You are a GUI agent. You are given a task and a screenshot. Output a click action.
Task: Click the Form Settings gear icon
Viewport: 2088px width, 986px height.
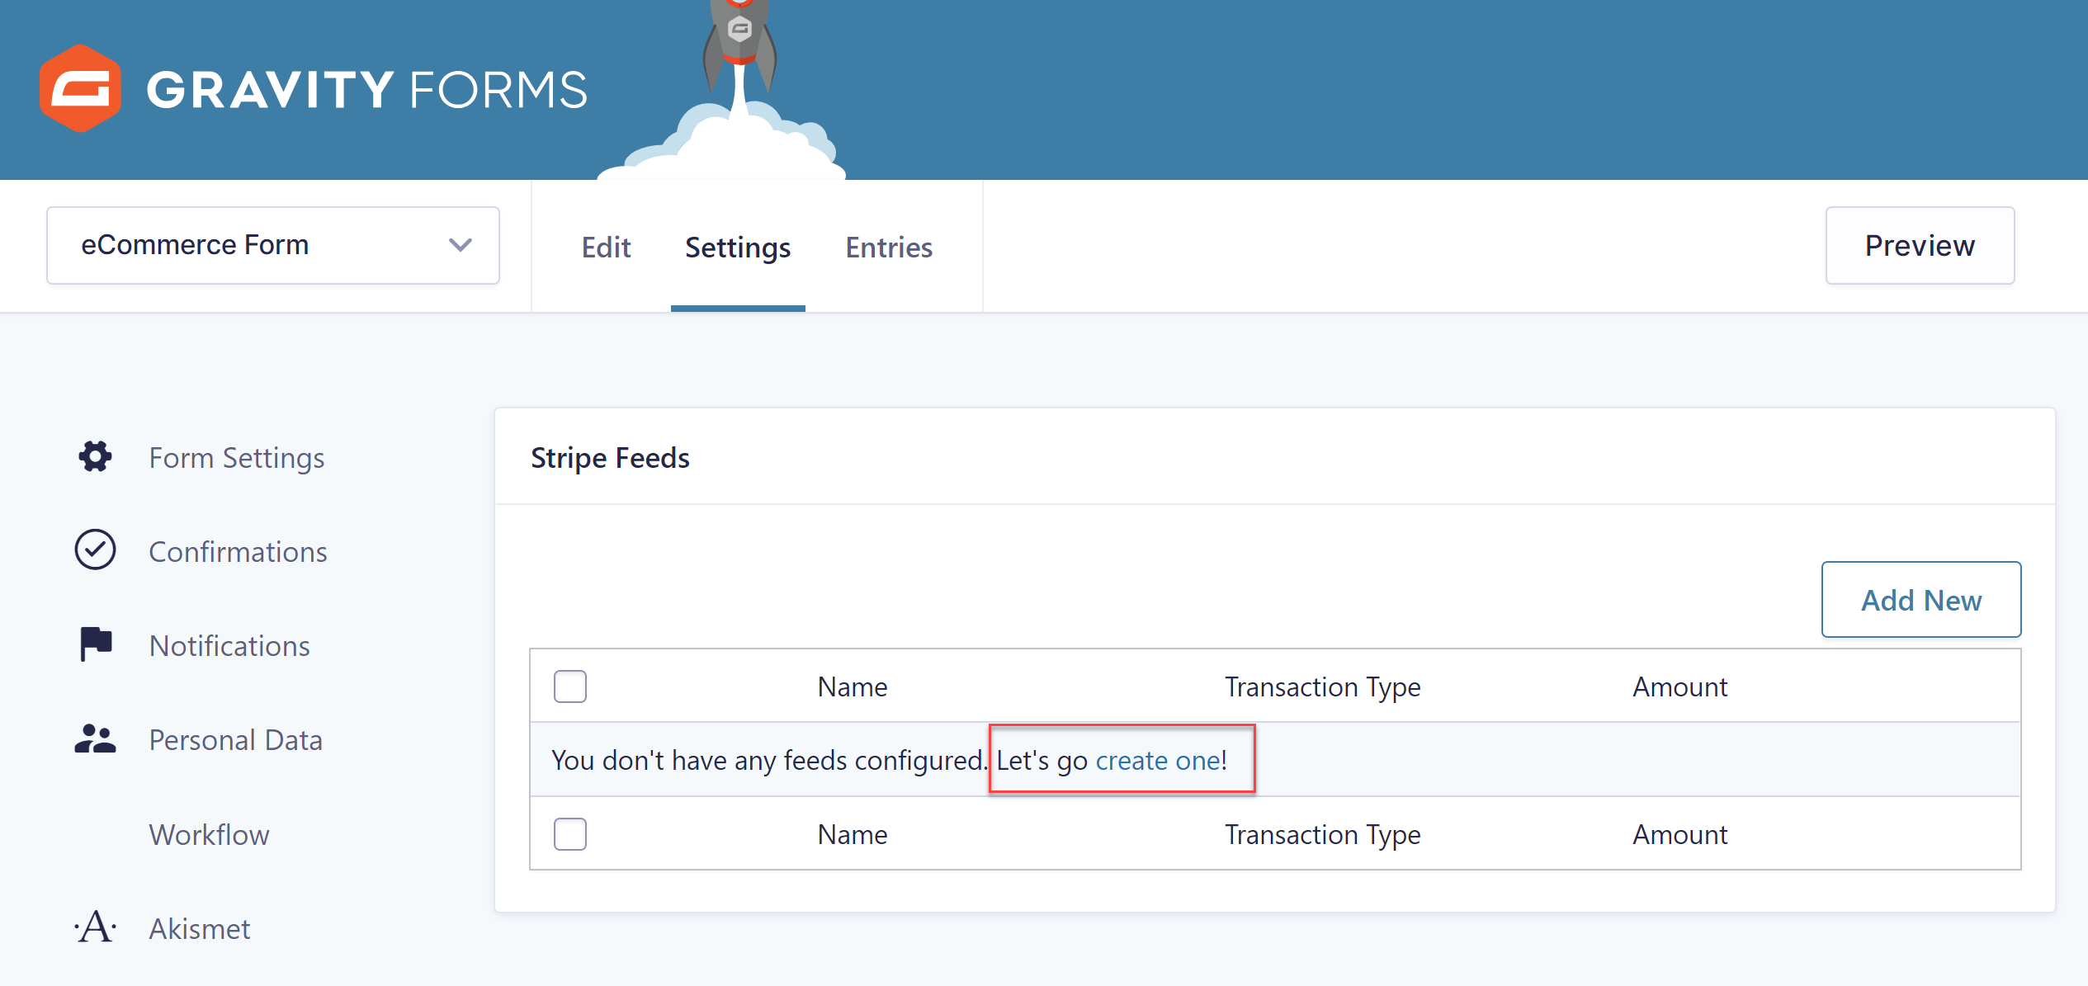tap(95, 456)
